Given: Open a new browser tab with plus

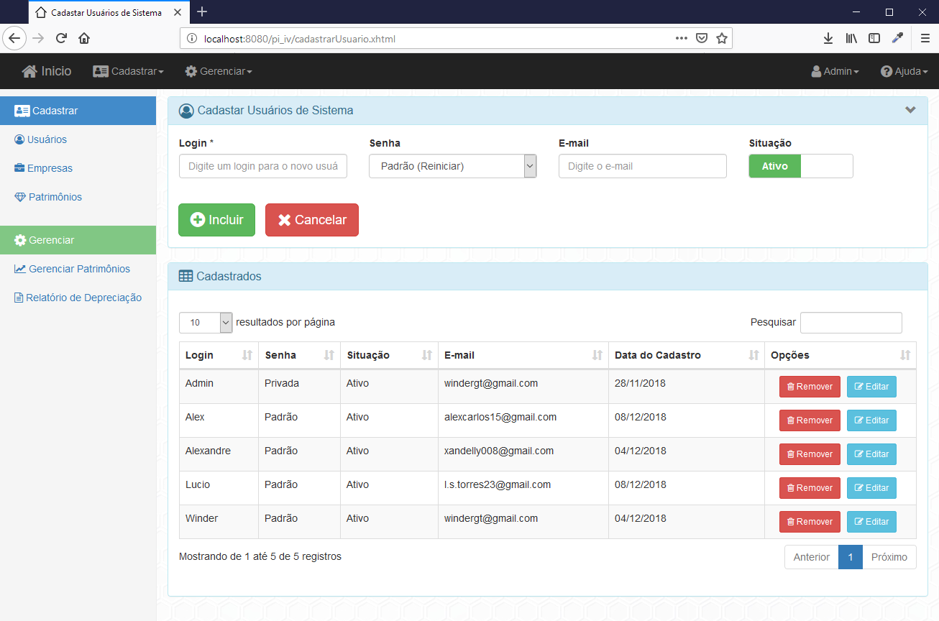Looking at the screenshot, I should click(202, 11).
